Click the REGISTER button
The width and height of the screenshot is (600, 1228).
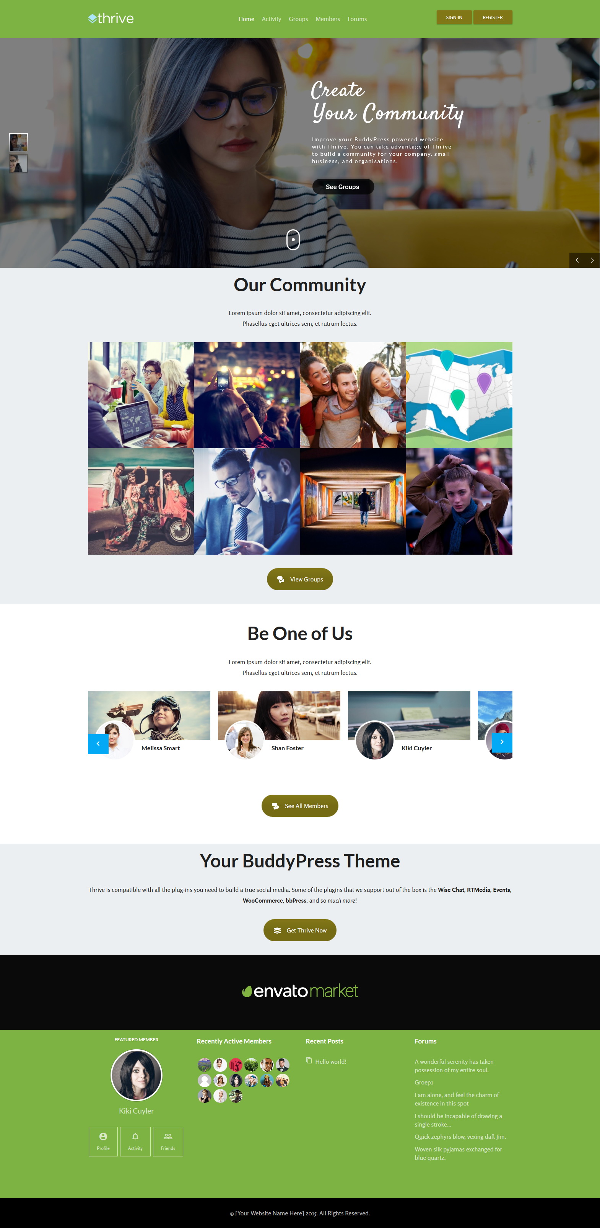[x=493, y=18]
